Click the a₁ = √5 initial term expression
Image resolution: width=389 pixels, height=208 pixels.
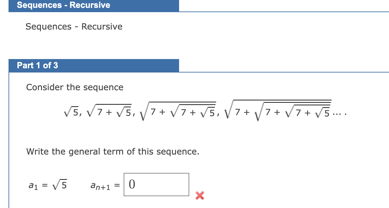pyautogui.click(x=48, y=185)
